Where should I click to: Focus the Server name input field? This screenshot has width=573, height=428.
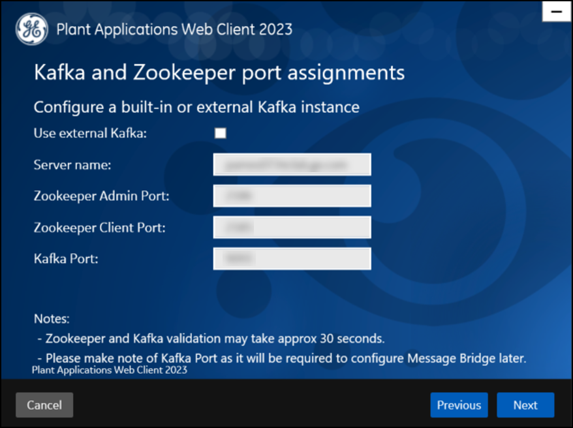coord(292,164)
